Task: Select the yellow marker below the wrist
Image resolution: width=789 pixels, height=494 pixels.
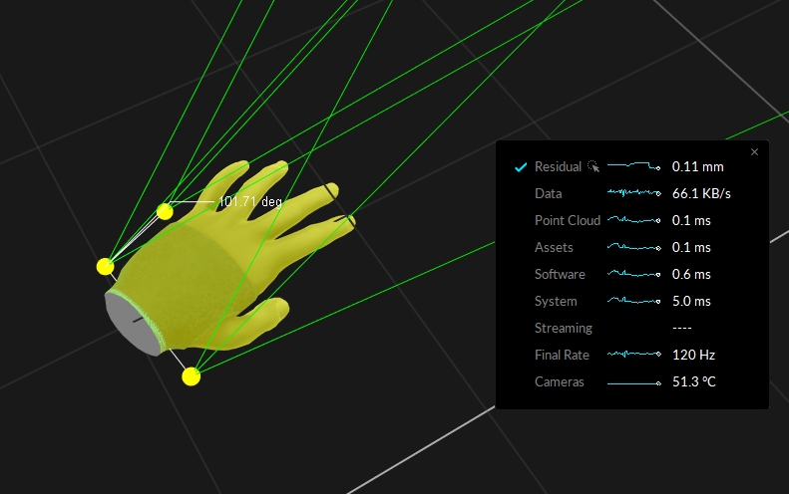Action: 191,376
